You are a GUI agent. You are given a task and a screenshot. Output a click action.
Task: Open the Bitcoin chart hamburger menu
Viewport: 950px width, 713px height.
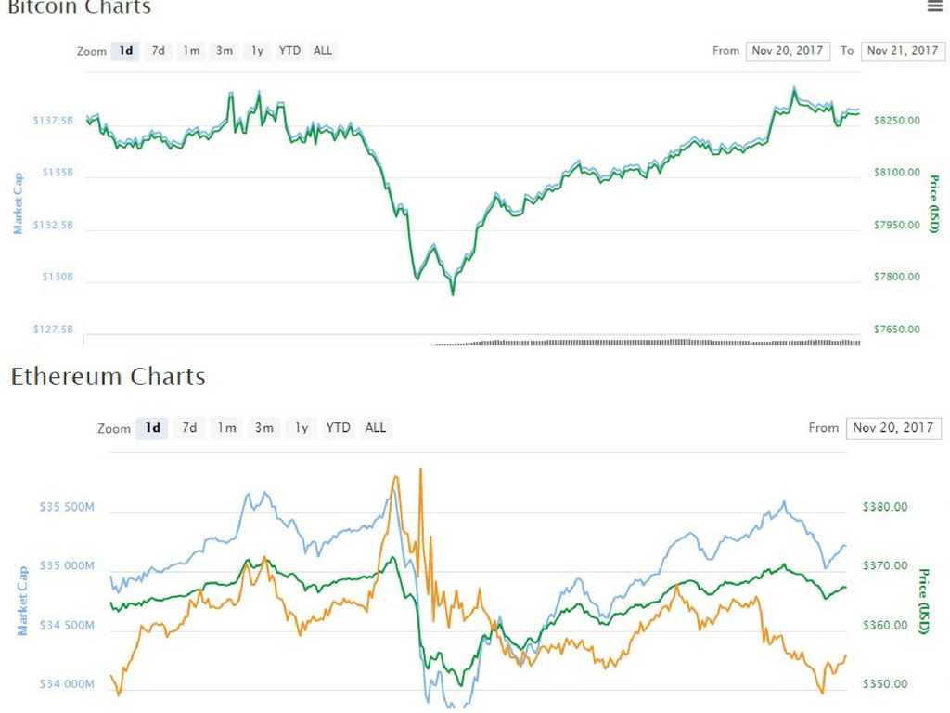pos(934,6)
